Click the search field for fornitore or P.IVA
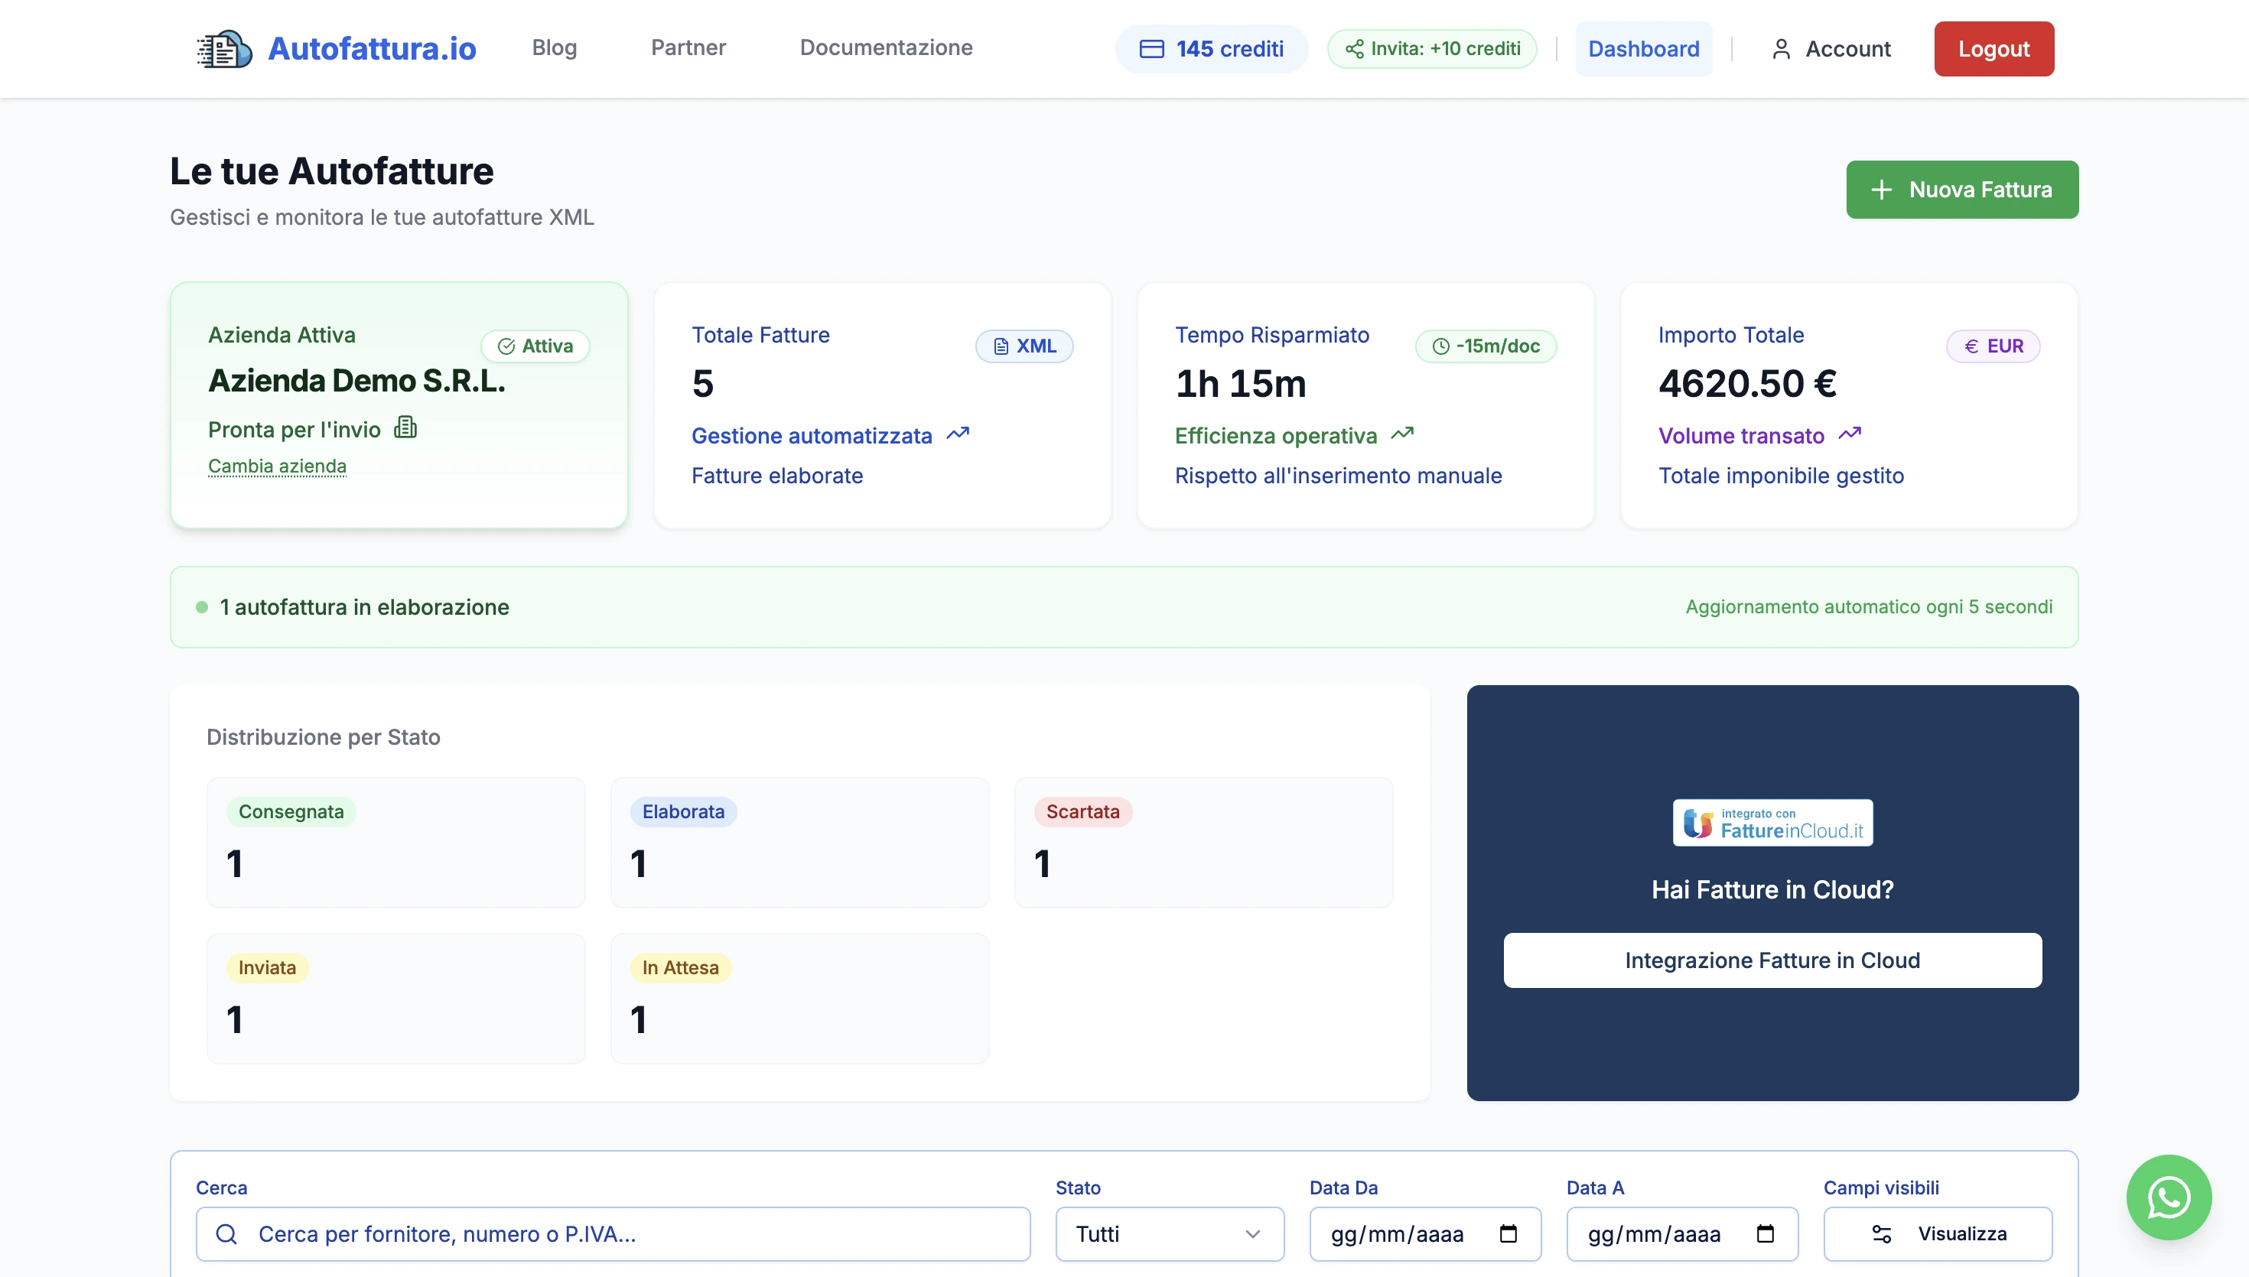Image resolution: width=2249 pixels, height=1277 pixels. click(x=614, y=1233)
